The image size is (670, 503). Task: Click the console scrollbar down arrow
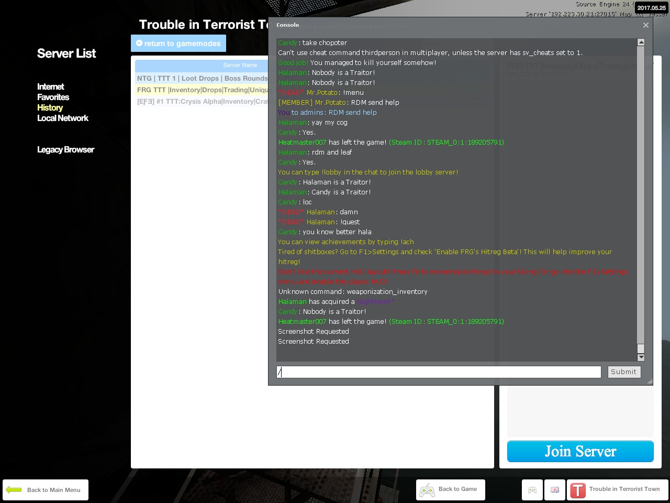[x=641, y=357]
